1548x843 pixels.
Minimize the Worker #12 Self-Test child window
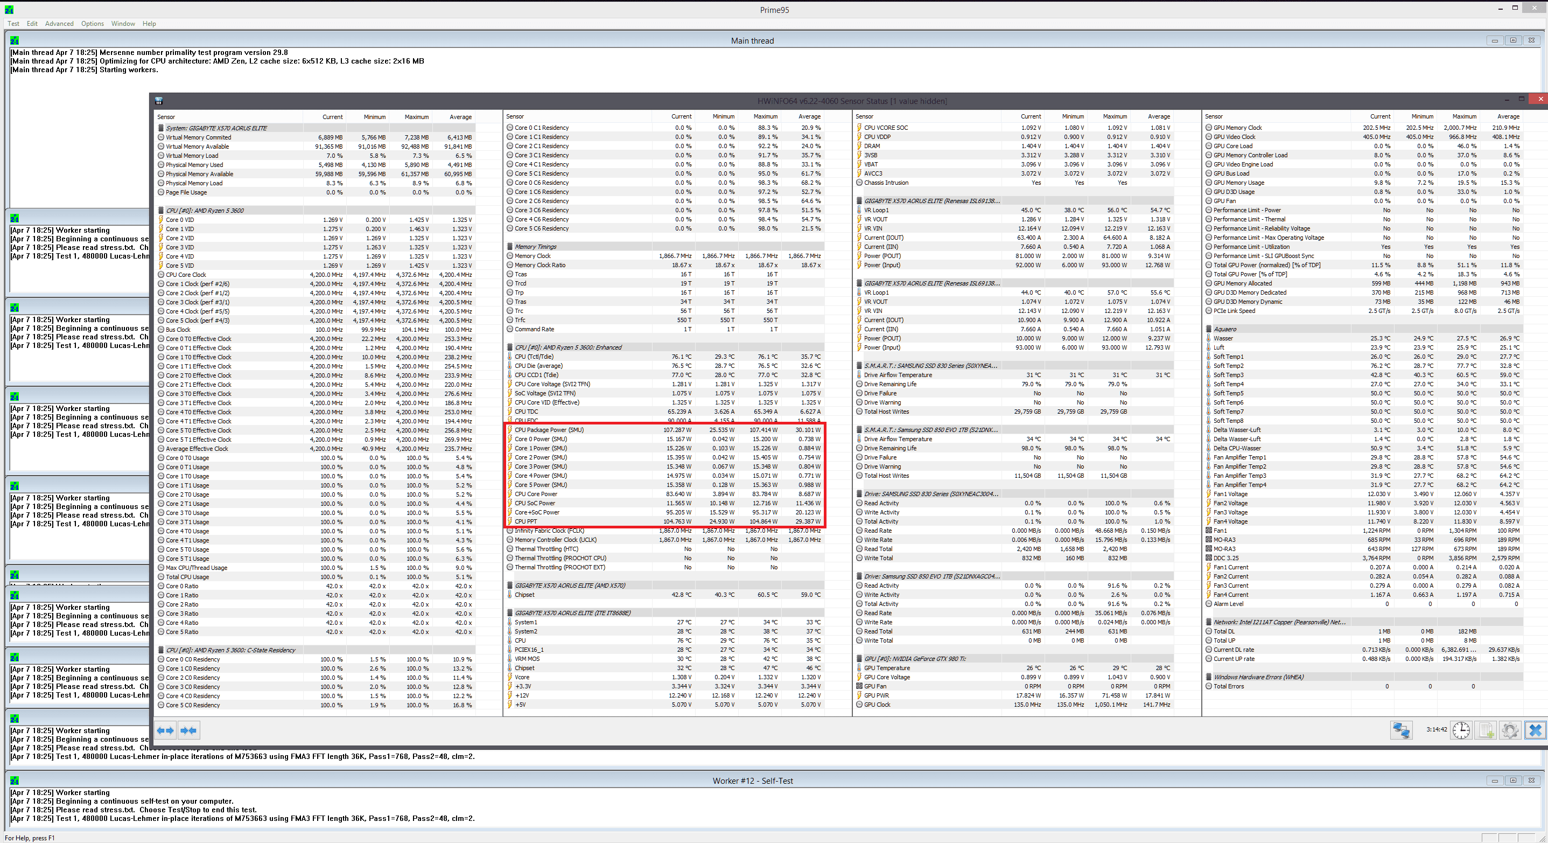[x=1495, y=781]
